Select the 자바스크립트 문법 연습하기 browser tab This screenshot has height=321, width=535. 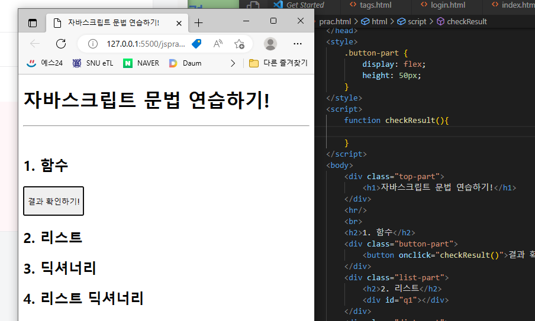tap(117, 23)
